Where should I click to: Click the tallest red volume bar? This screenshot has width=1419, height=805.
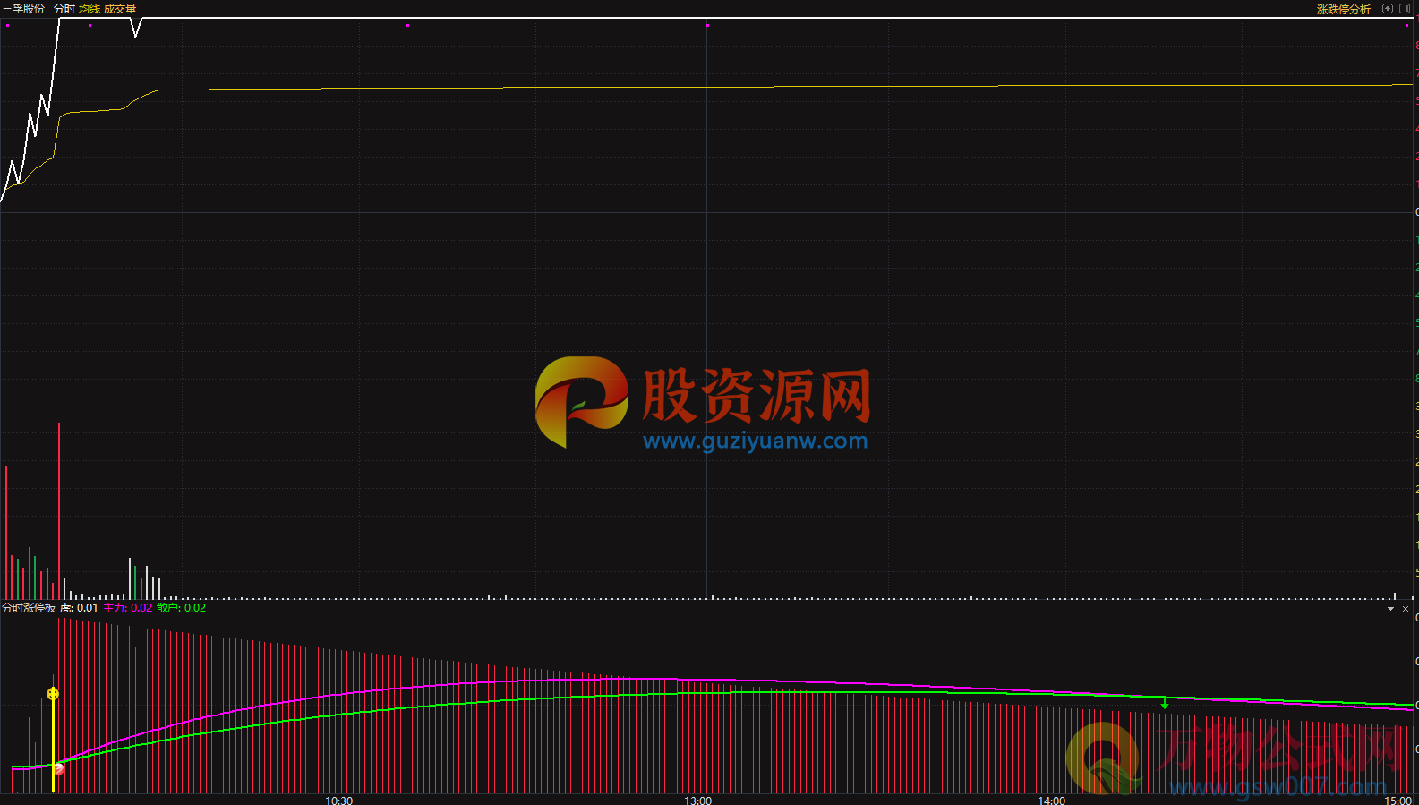(x=59, y=510)
